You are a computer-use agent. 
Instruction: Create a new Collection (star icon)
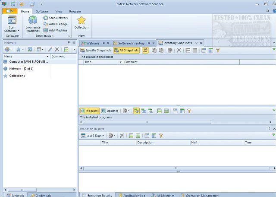pos(82,22)
